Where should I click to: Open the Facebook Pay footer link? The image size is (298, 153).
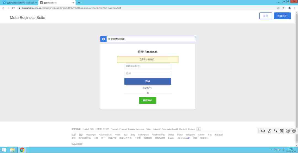(158, 134)
